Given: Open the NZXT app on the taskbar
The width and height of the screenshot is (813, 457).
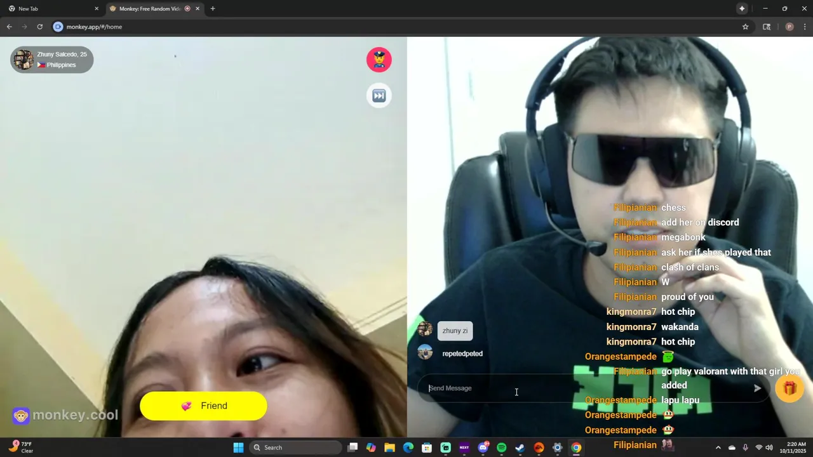Looking at the screenshot, I should click(464, 447).
